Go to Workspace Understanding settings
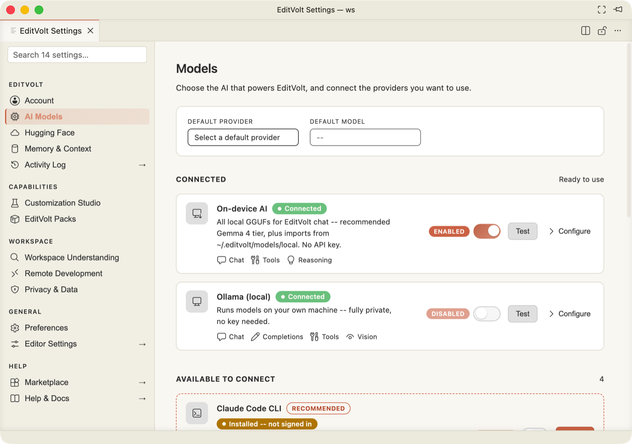 (77, 257)
